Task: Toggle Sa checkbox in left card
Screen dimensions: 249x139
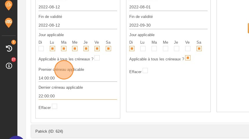Action: click(x=108, y=49)
